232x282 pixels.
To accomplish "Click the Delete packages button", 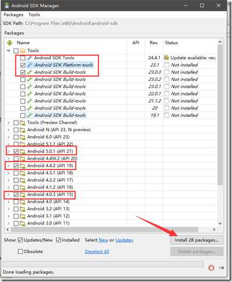I will pyautogui.click(x=196, y=252).
